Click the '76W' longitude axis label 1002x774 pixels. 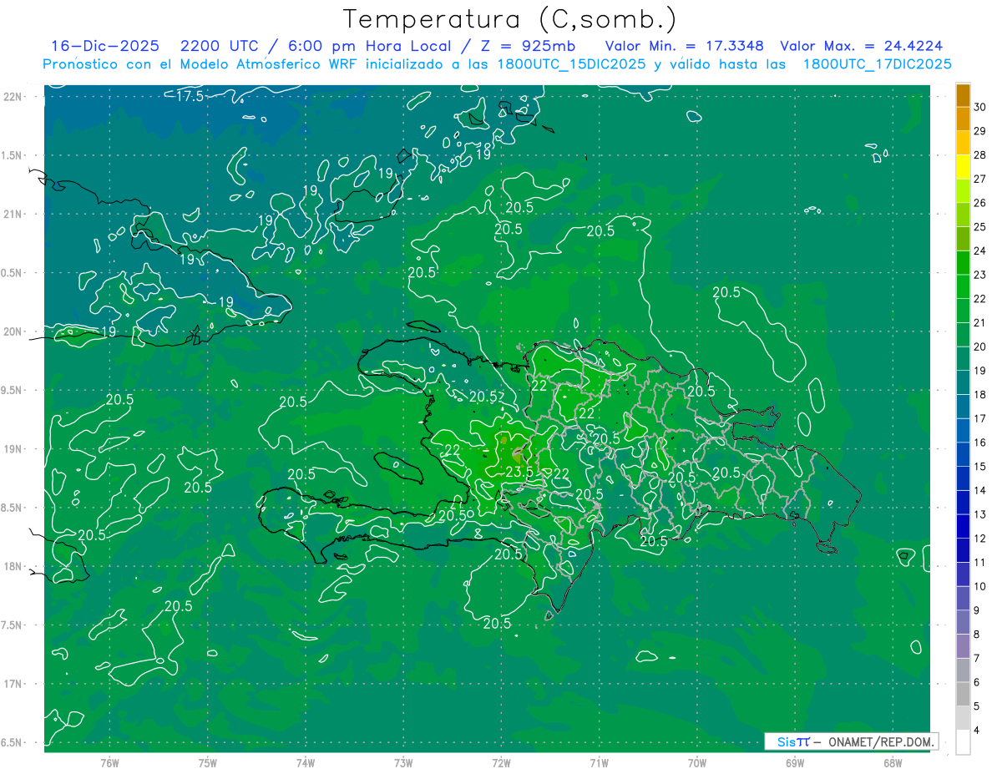click(x=109, y=763)
